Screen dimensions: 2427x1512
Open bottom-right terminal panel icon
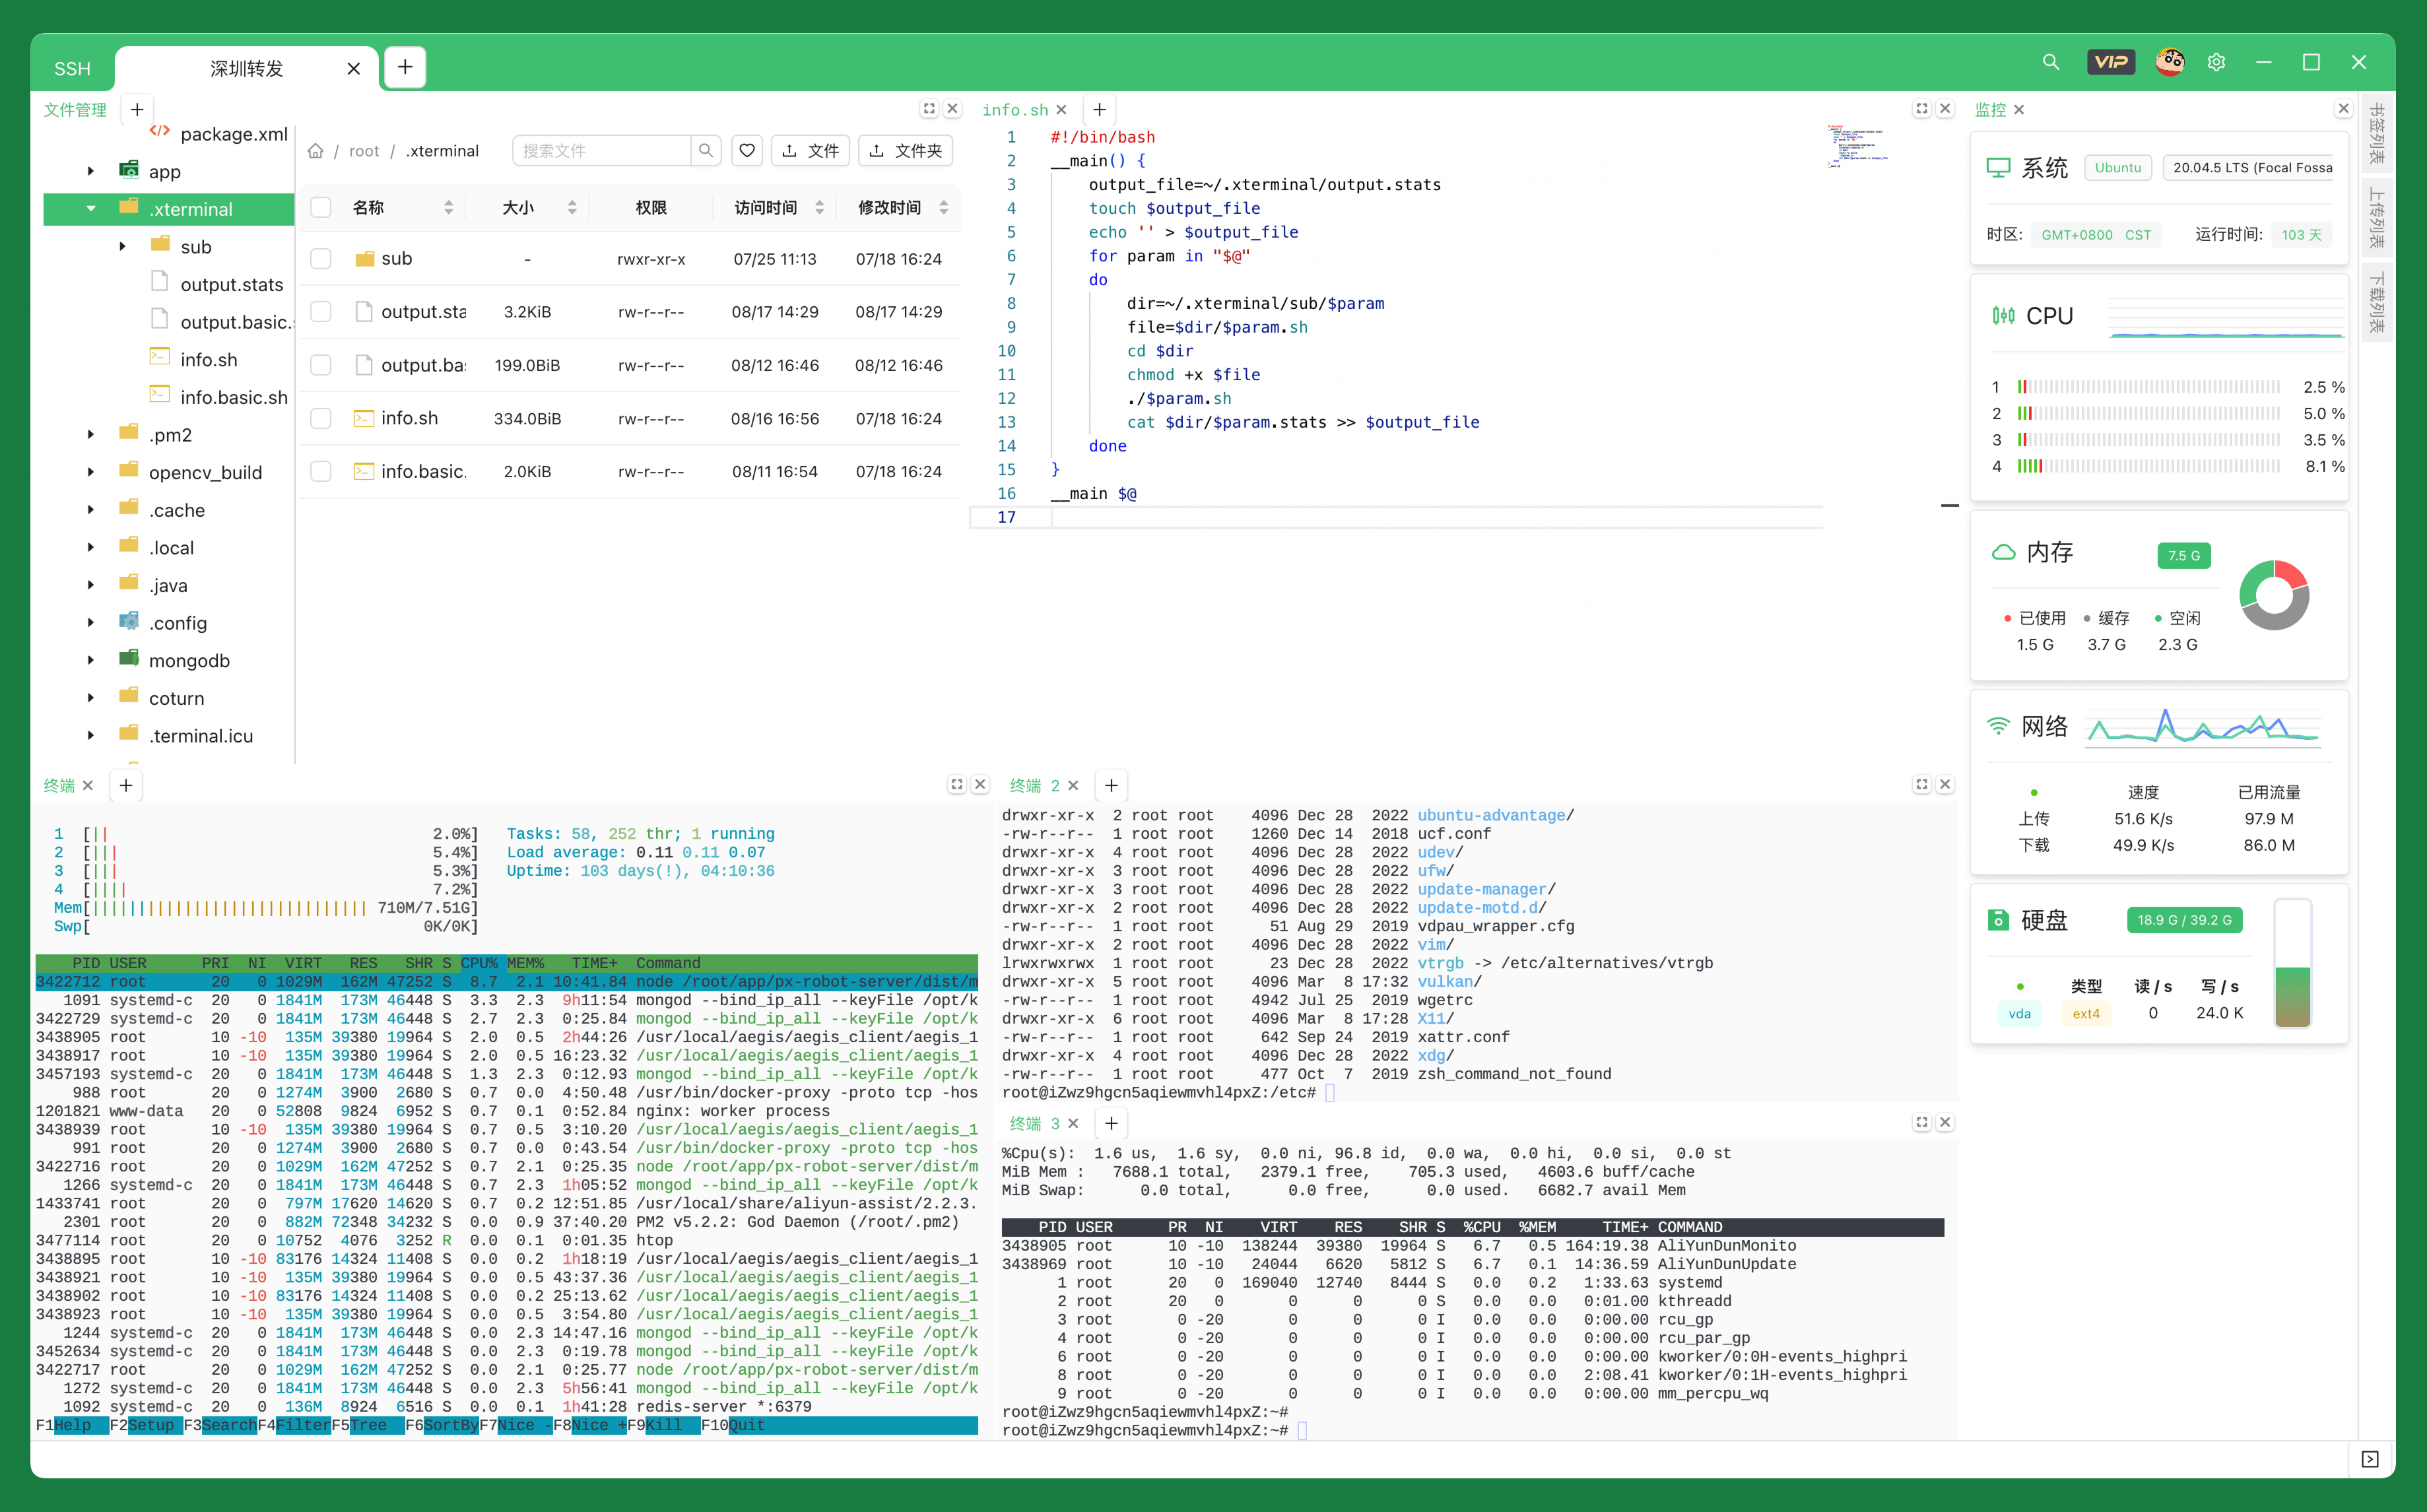pyautogui.click(x=2369, y=1459)
